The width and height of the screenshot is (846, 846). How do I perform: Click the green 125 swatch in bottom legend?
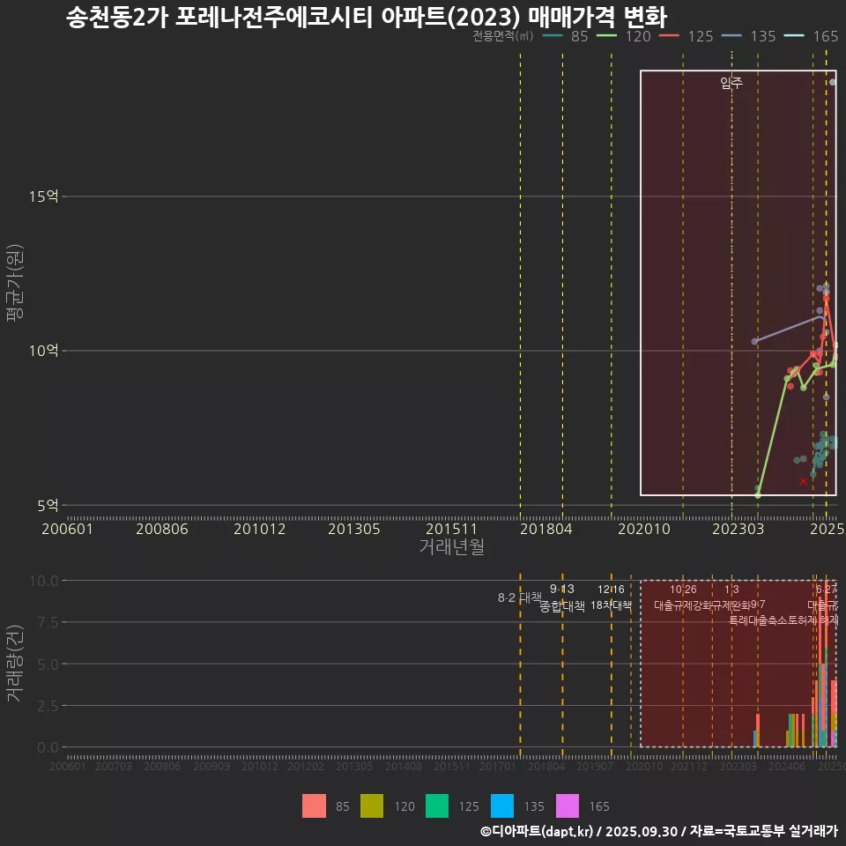(437, 805)
